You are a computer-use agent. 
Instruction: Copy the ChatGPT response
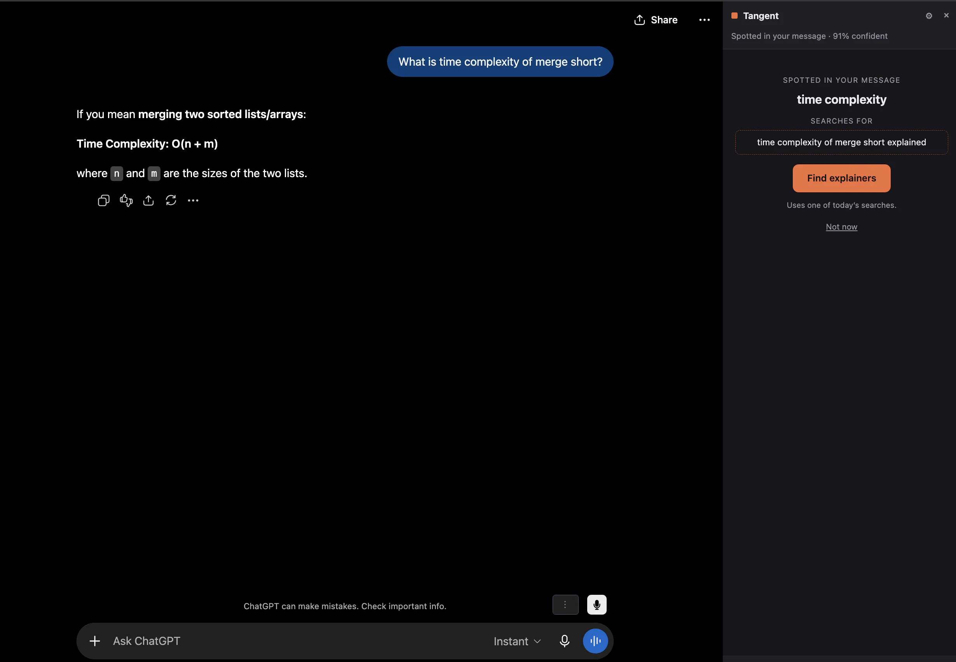(x=104, y=201)
